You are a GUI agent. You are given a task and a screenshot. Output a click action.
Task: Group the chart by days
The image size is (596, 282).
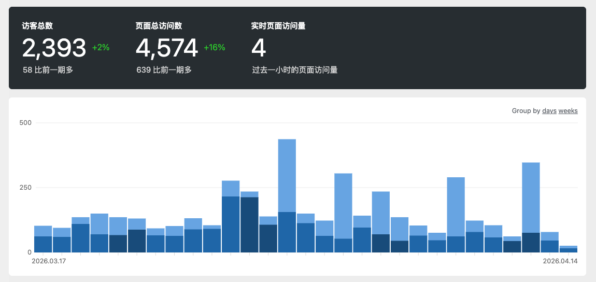(549, 111)
